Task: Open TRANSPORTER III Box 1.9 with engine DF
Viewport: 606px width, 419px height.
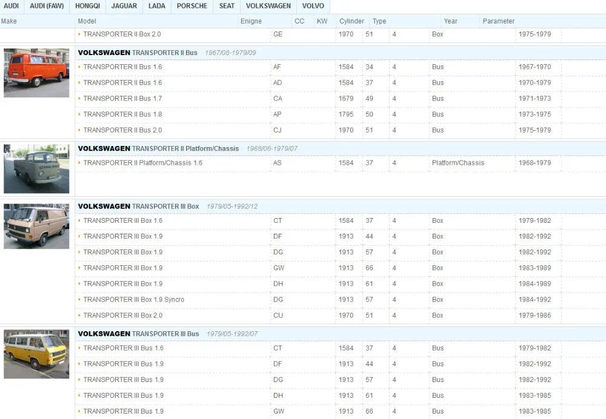Action: point(123,236)
